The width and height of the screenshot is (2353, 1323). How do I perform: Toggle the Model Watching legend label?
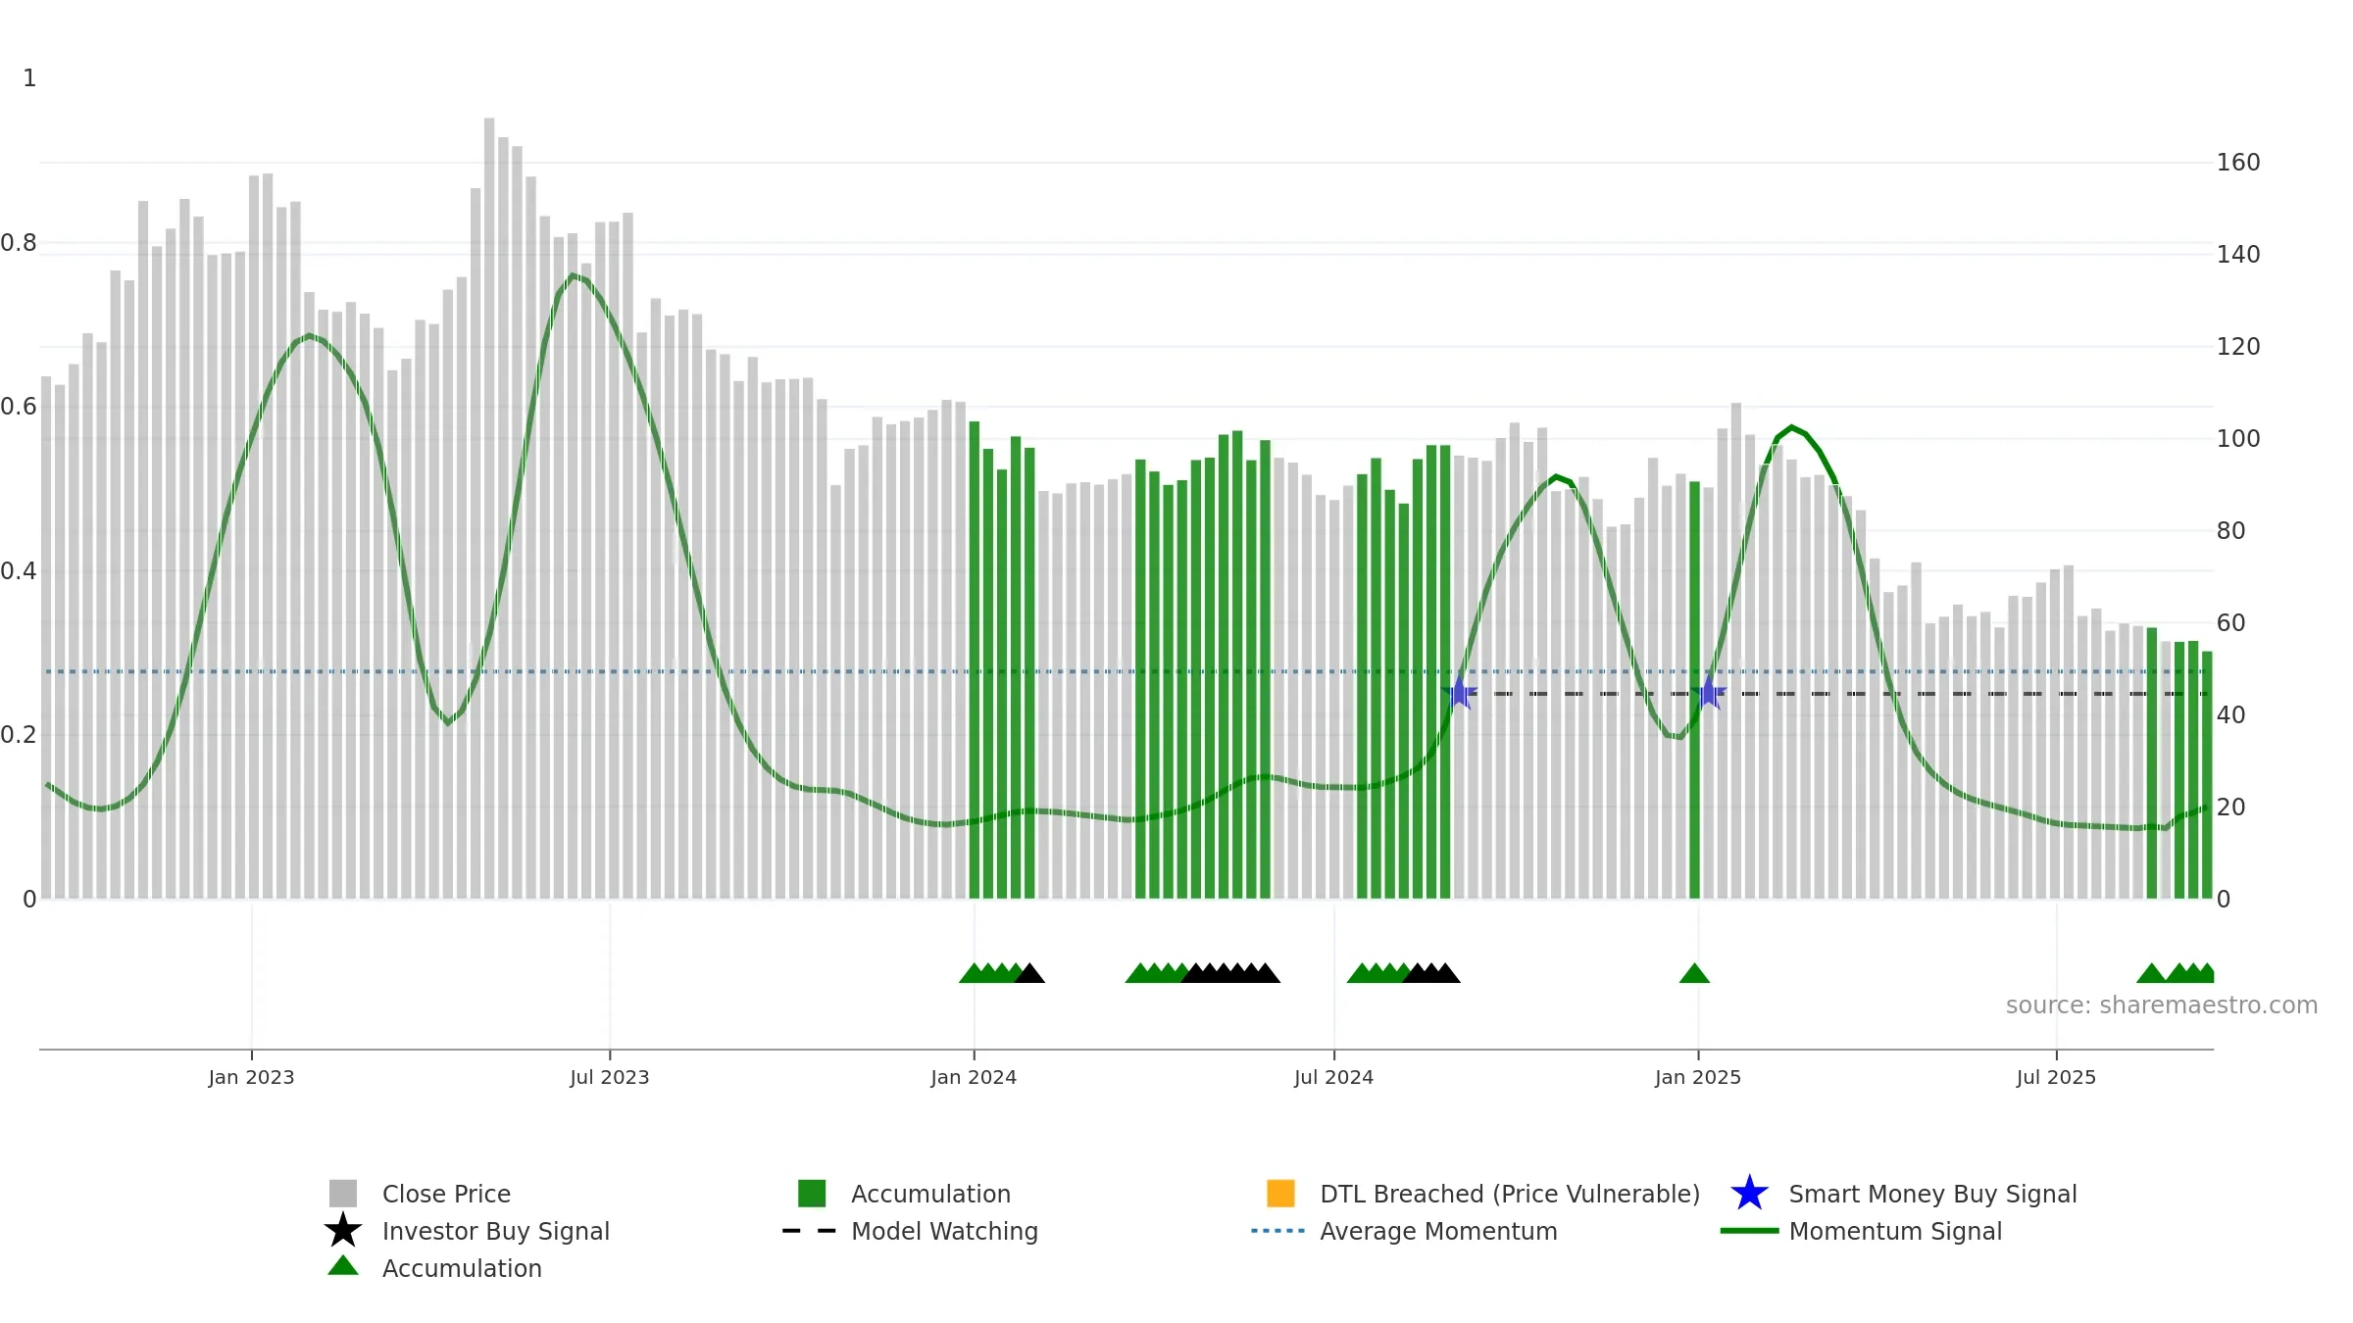click(x=944, y=1231)
